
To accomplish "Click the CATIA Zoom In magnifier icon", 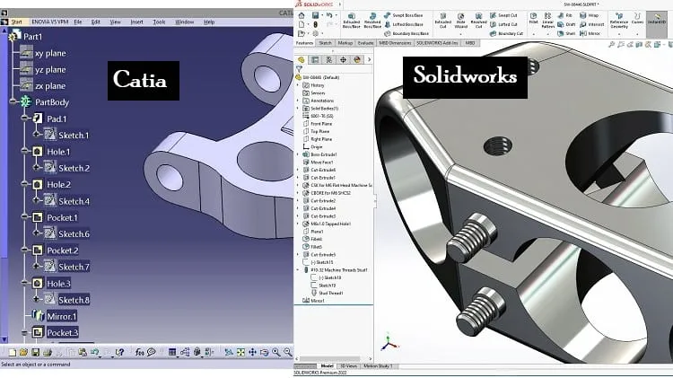I will coord(276,352).
